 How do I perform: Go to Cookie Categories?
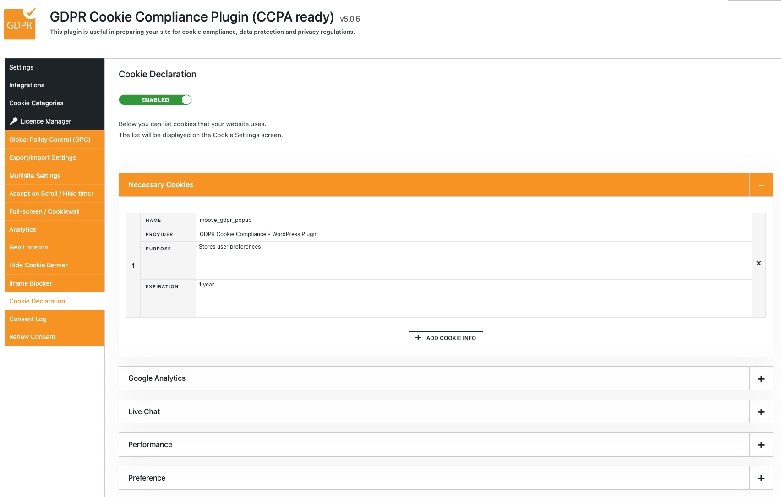[x=36, y=103]
